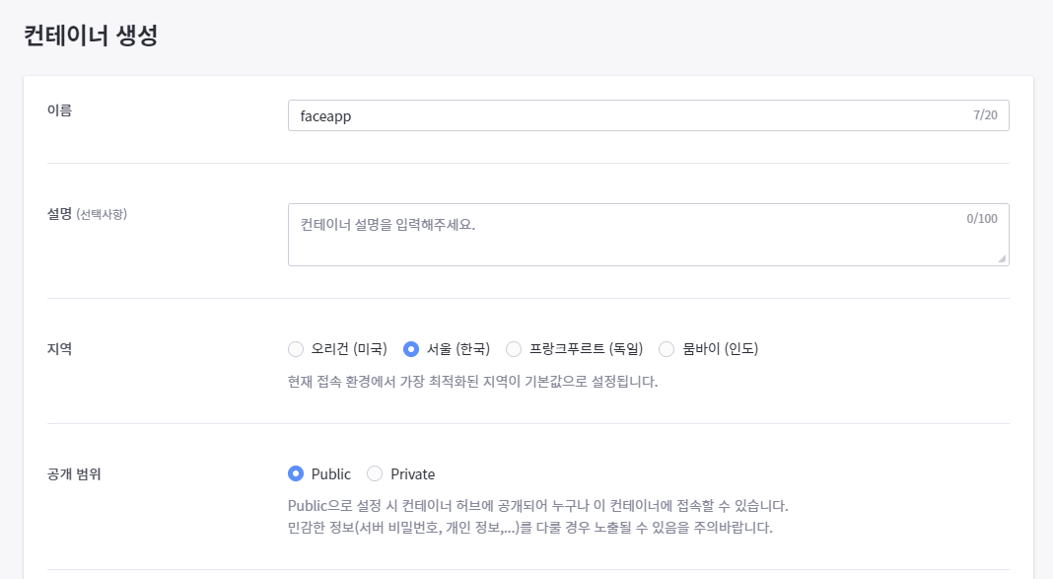Set visibility to Private
Image resolution: width=1053 pixels, height=579 pixels.
[375, 474]
